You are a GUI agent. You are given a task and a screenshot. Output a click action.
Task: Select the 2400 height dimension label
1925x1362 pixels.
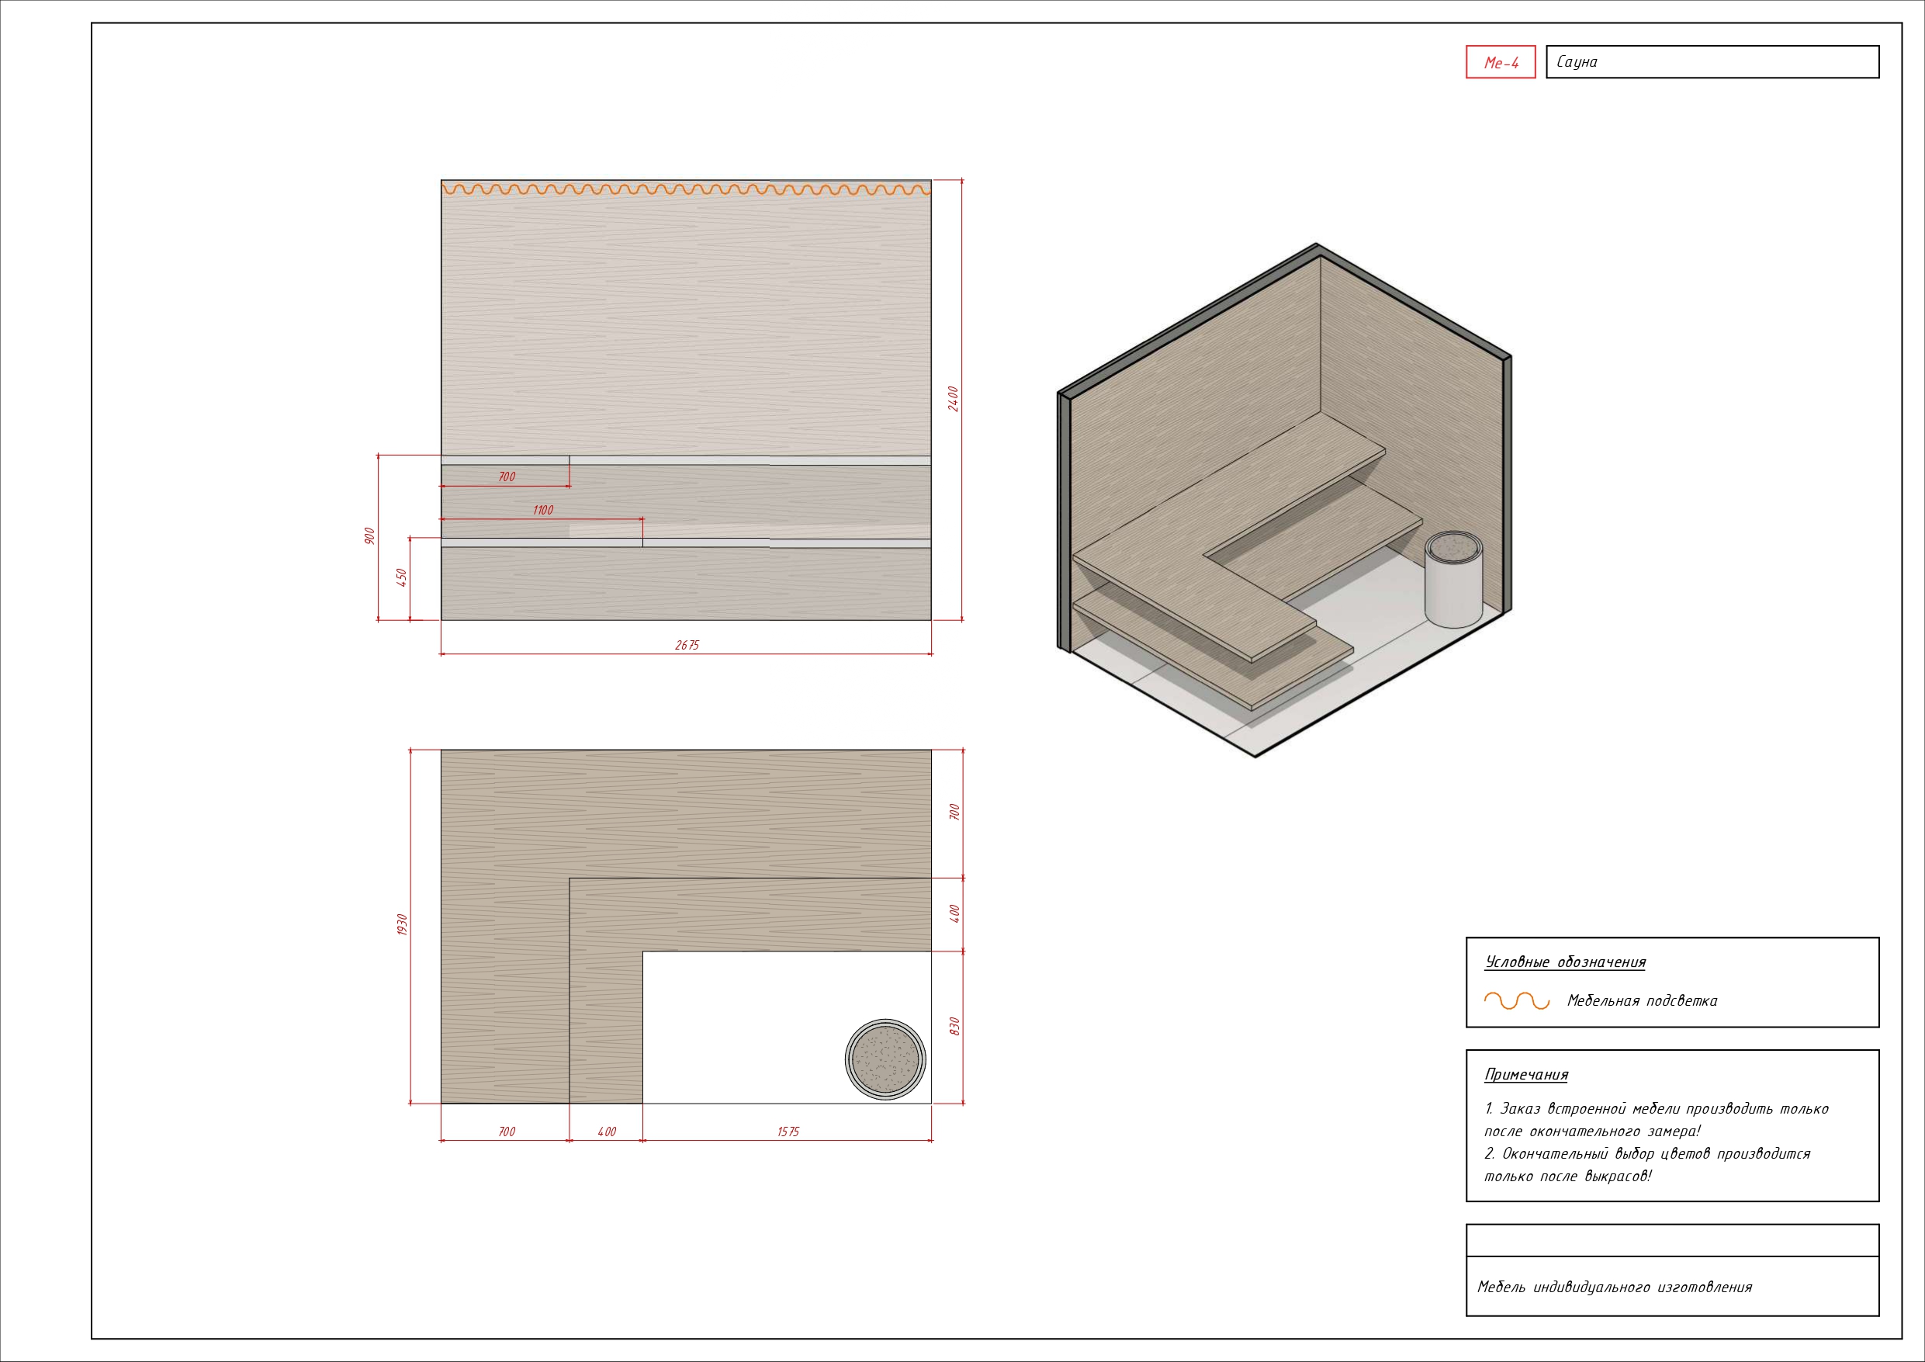coord(953,398)
